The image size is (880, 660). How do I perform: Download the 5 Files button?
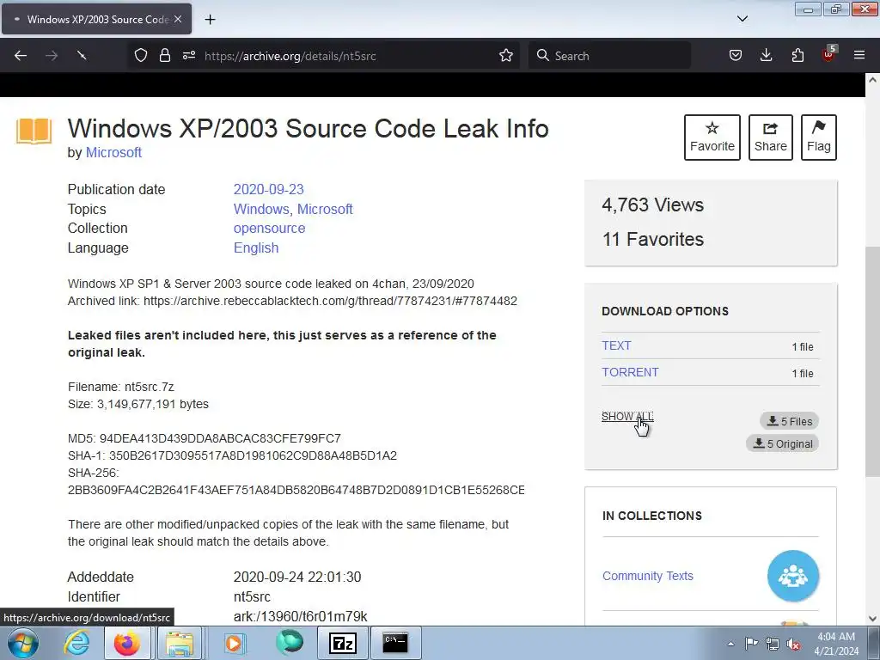pyautogui.click(x=790, y=421)
